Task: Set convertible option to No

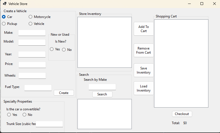Action: 27,115
